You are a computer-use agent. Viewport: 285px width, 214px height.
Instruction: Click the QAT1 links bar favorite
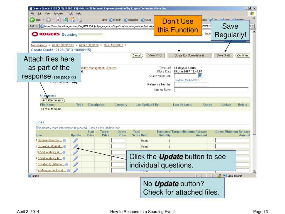146,20
